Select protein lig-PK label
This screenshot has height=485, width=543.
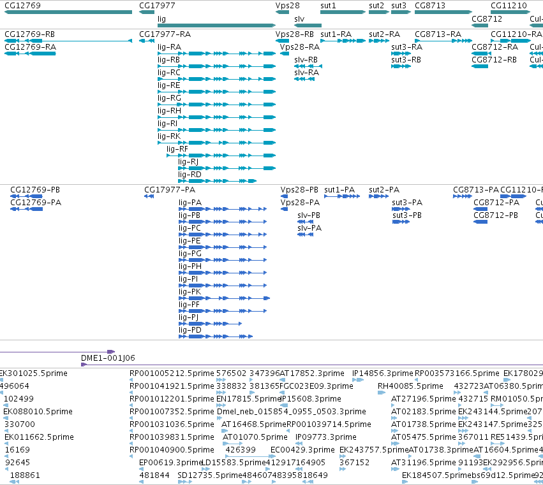(x=190, y=292)
